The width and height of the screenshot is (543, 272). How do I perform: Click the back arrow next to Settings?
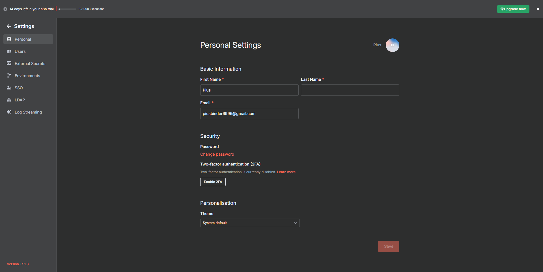9,26
